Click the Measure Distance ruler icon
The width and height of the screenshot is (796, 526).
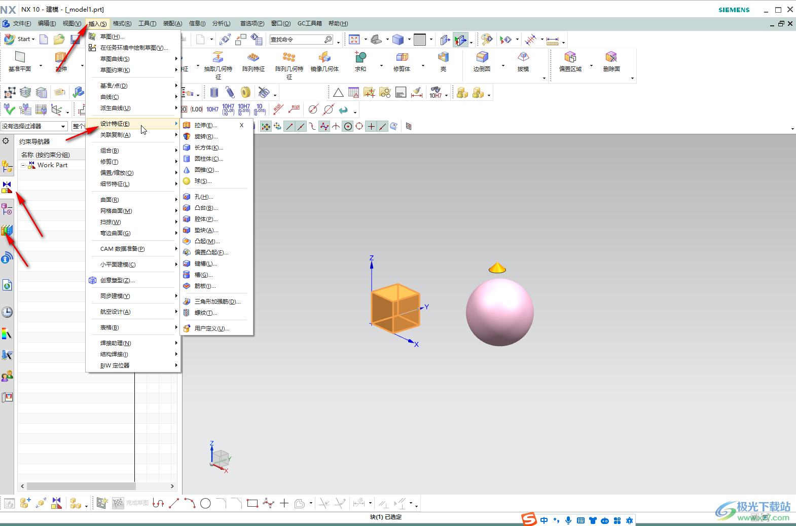pos(552,40)
